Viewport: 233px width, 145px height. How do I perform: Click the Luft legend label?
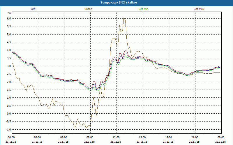tap(33, 9)
